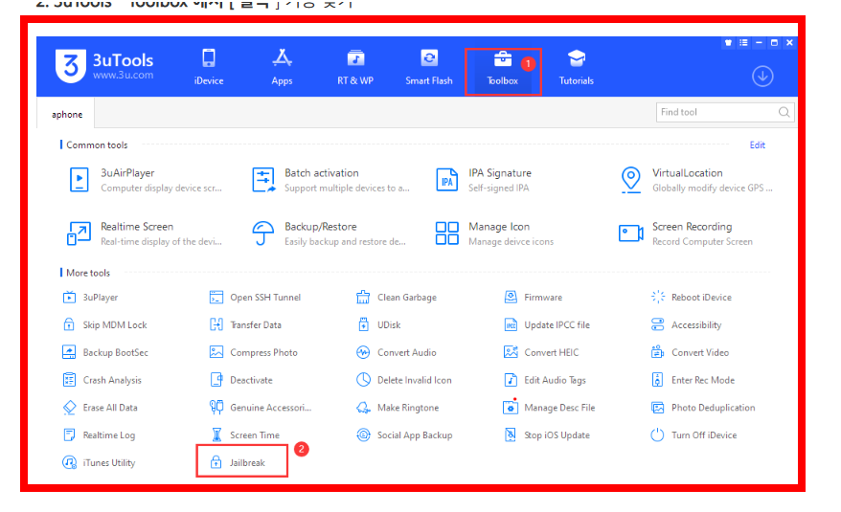Start Screen Recording tool

pos(686,234)
